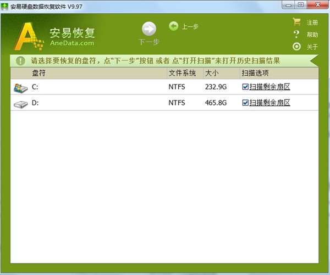Viewport: 330px width, 275px height.
Task: Open the 注册 text link
Action: pyautogui.click(x=312, y=23)
